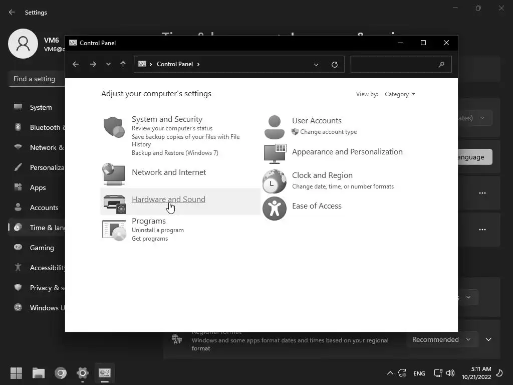The image size is (513, 385).
Task: Expand chevron after Control Panel breadcrumb
Action: point(198,64)
